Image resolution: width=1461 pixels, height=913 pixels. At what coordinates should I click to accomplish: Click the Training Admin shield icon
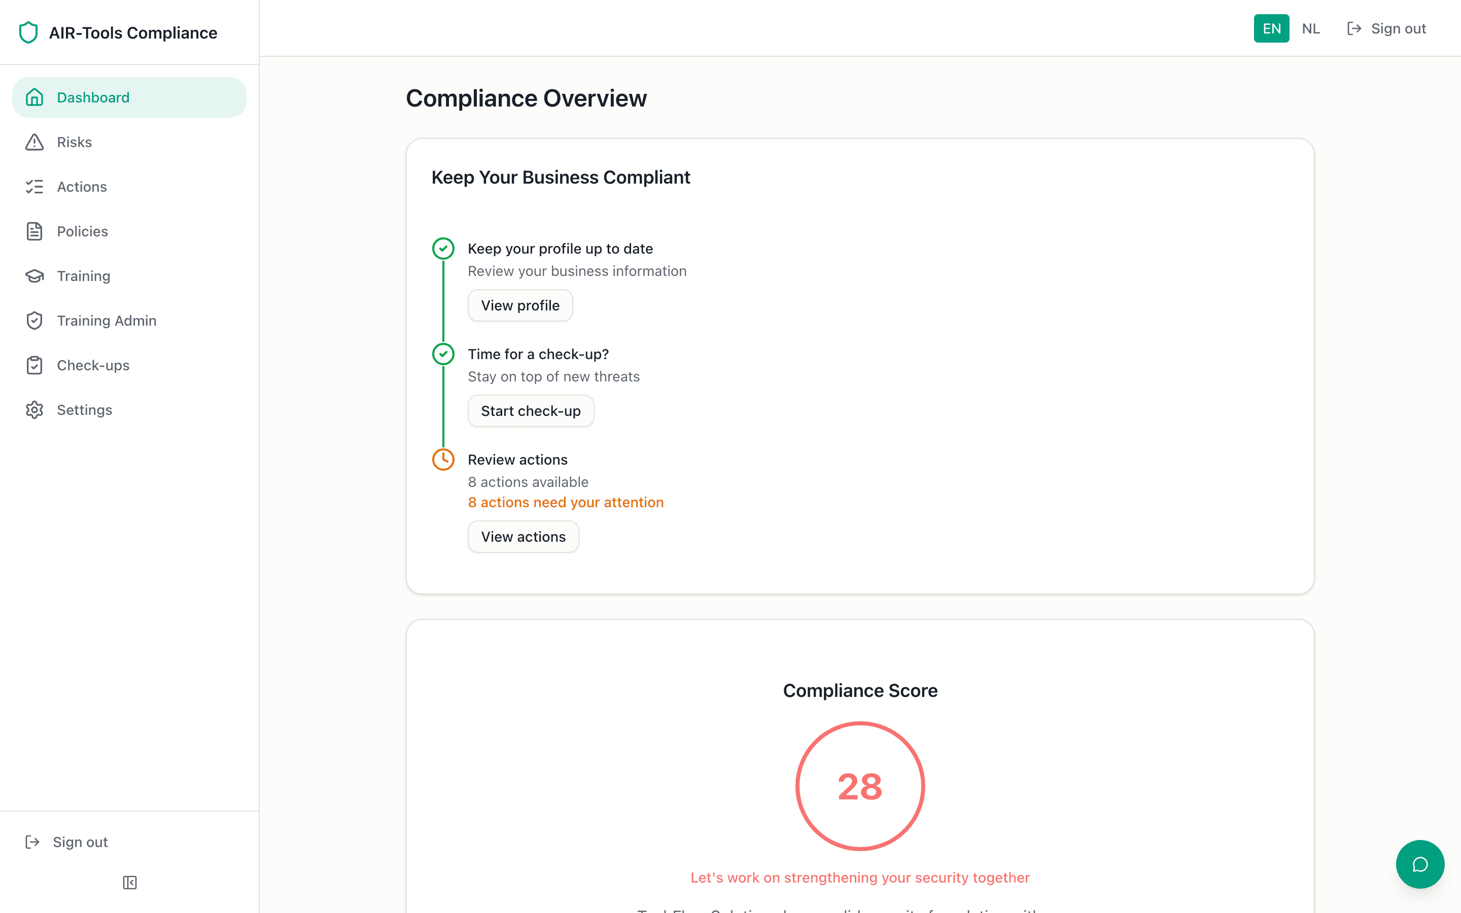click(x=34, y=320)
